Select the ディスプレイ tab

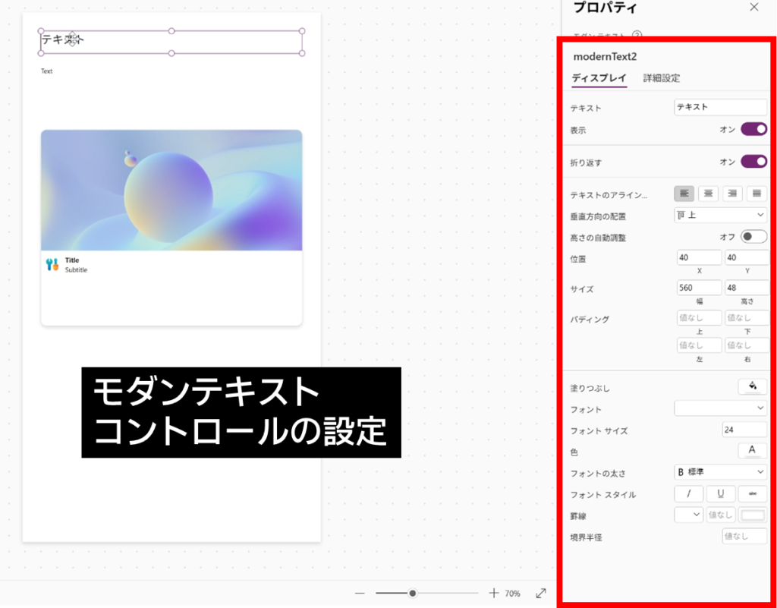tap(599, 78)
